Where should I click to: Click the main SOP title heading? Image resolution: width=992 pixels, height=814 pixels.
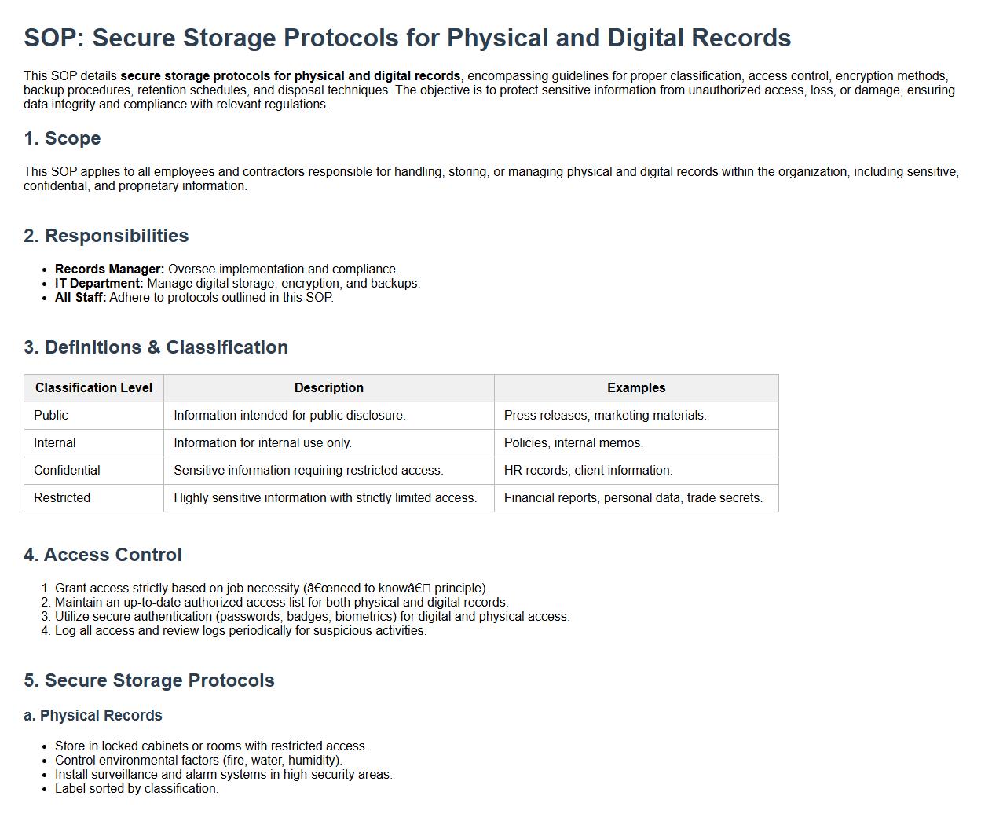(407, 38)
